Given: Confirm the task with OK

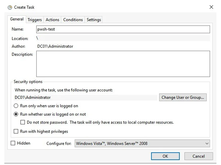Looking at the screenshot, I should (x=165, y=156).
